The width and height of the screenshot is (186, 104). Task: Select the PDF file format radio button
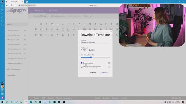tap(81, 50)
